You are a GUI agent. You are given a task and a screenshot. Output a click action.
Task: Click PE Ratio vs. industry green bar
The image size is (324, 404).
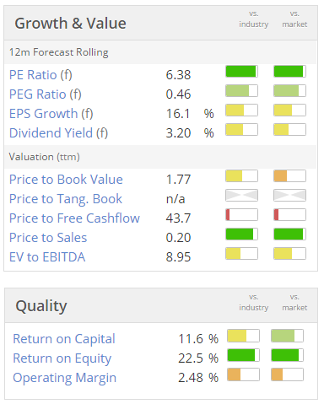pyautogui.click(x=241, y=72)
